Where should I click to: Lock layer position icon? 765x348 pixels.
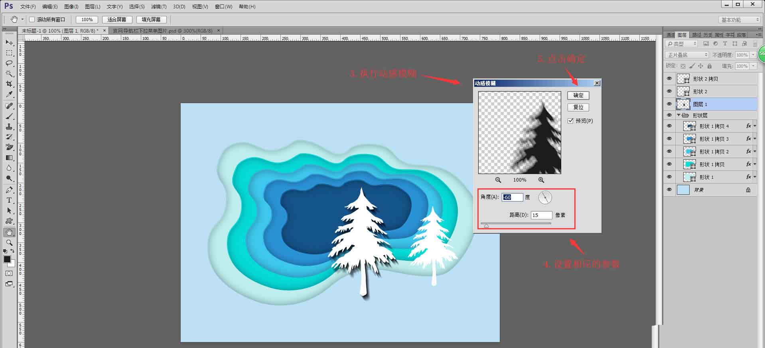click(700, 66)
